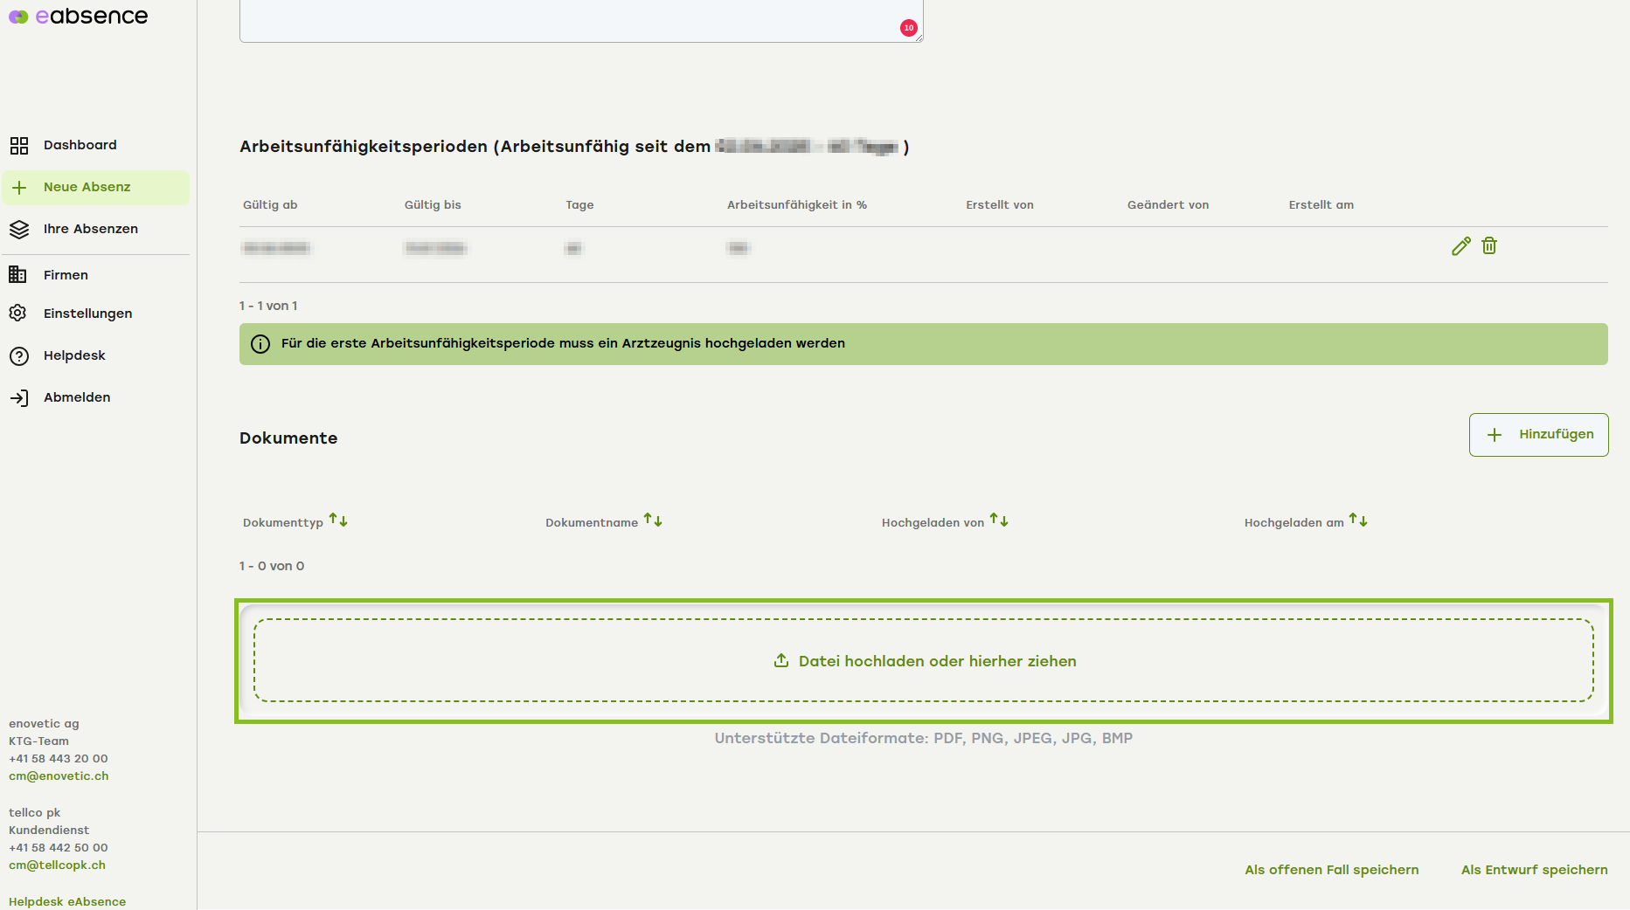Go to Ihre Absenzen menu item
The image size is (1630, 910).
[x=90, y=230]
